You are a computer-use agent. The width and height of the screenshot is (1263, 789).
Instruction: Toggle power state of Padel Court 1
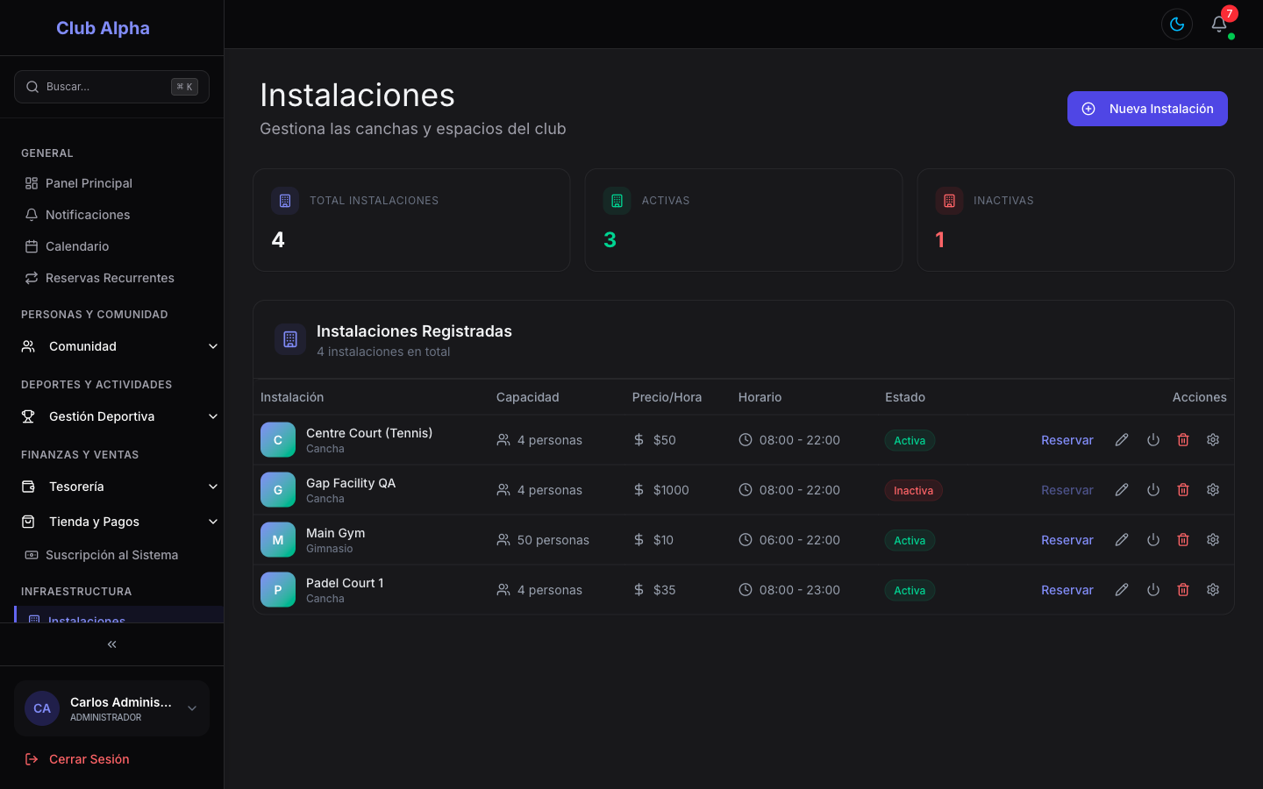1153,590
